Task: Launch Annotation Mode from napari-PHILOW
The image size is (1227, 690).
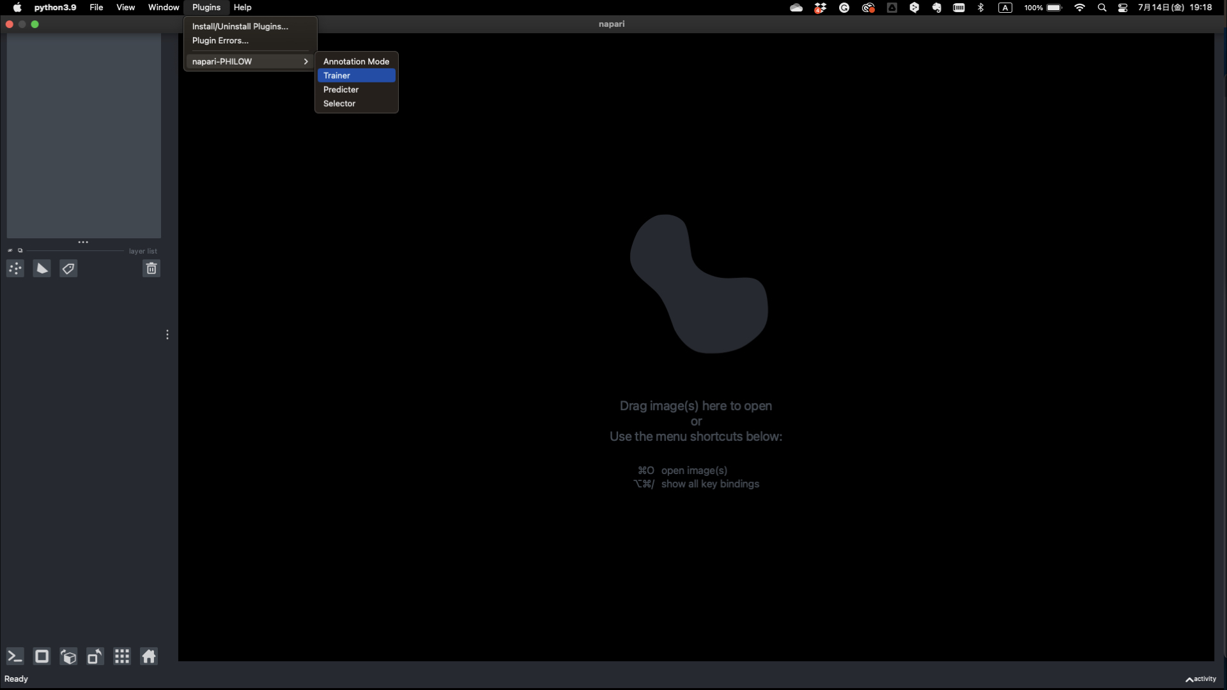Action: tap(357, 61)
